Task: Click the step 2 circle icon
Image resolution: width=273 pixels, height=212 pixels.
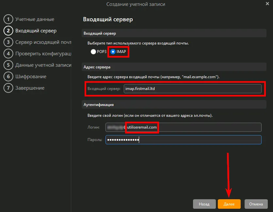Action: click(8, 31)
